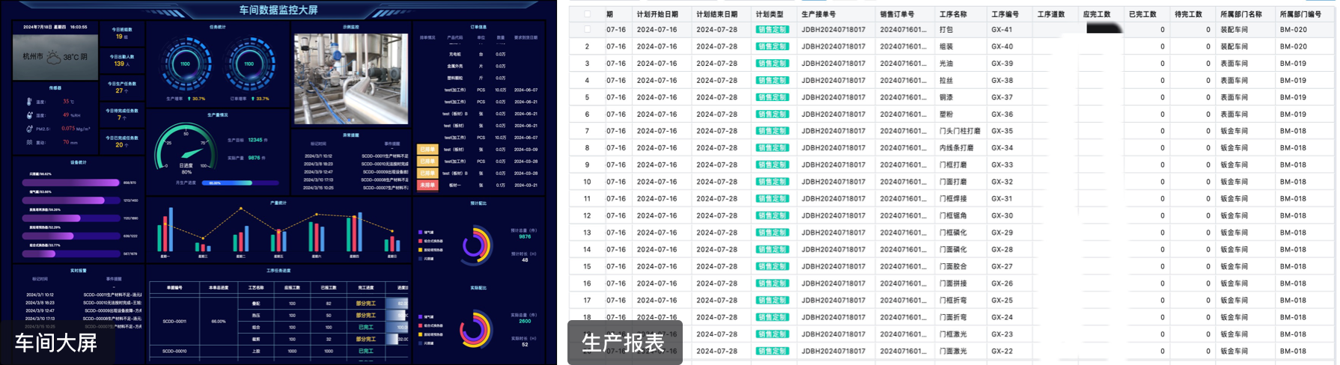Click JDBH20240718017 in the GX-38 row
The height and width of the screenshot is (365, 1340).
coord(833,80)
